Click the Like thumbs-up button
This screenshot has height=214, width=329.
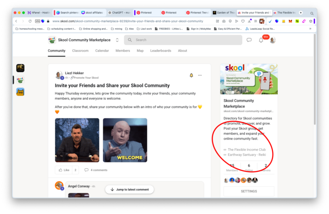click(64, 170)
